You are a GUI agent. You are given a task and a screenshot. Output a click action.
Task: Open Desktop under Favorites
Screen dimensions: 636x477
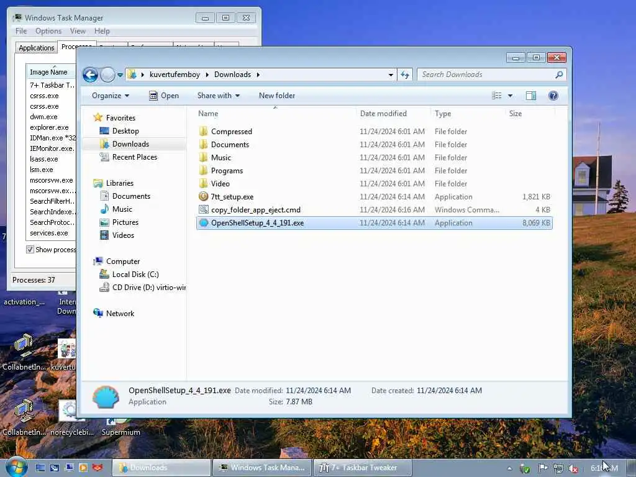[125, 131]
